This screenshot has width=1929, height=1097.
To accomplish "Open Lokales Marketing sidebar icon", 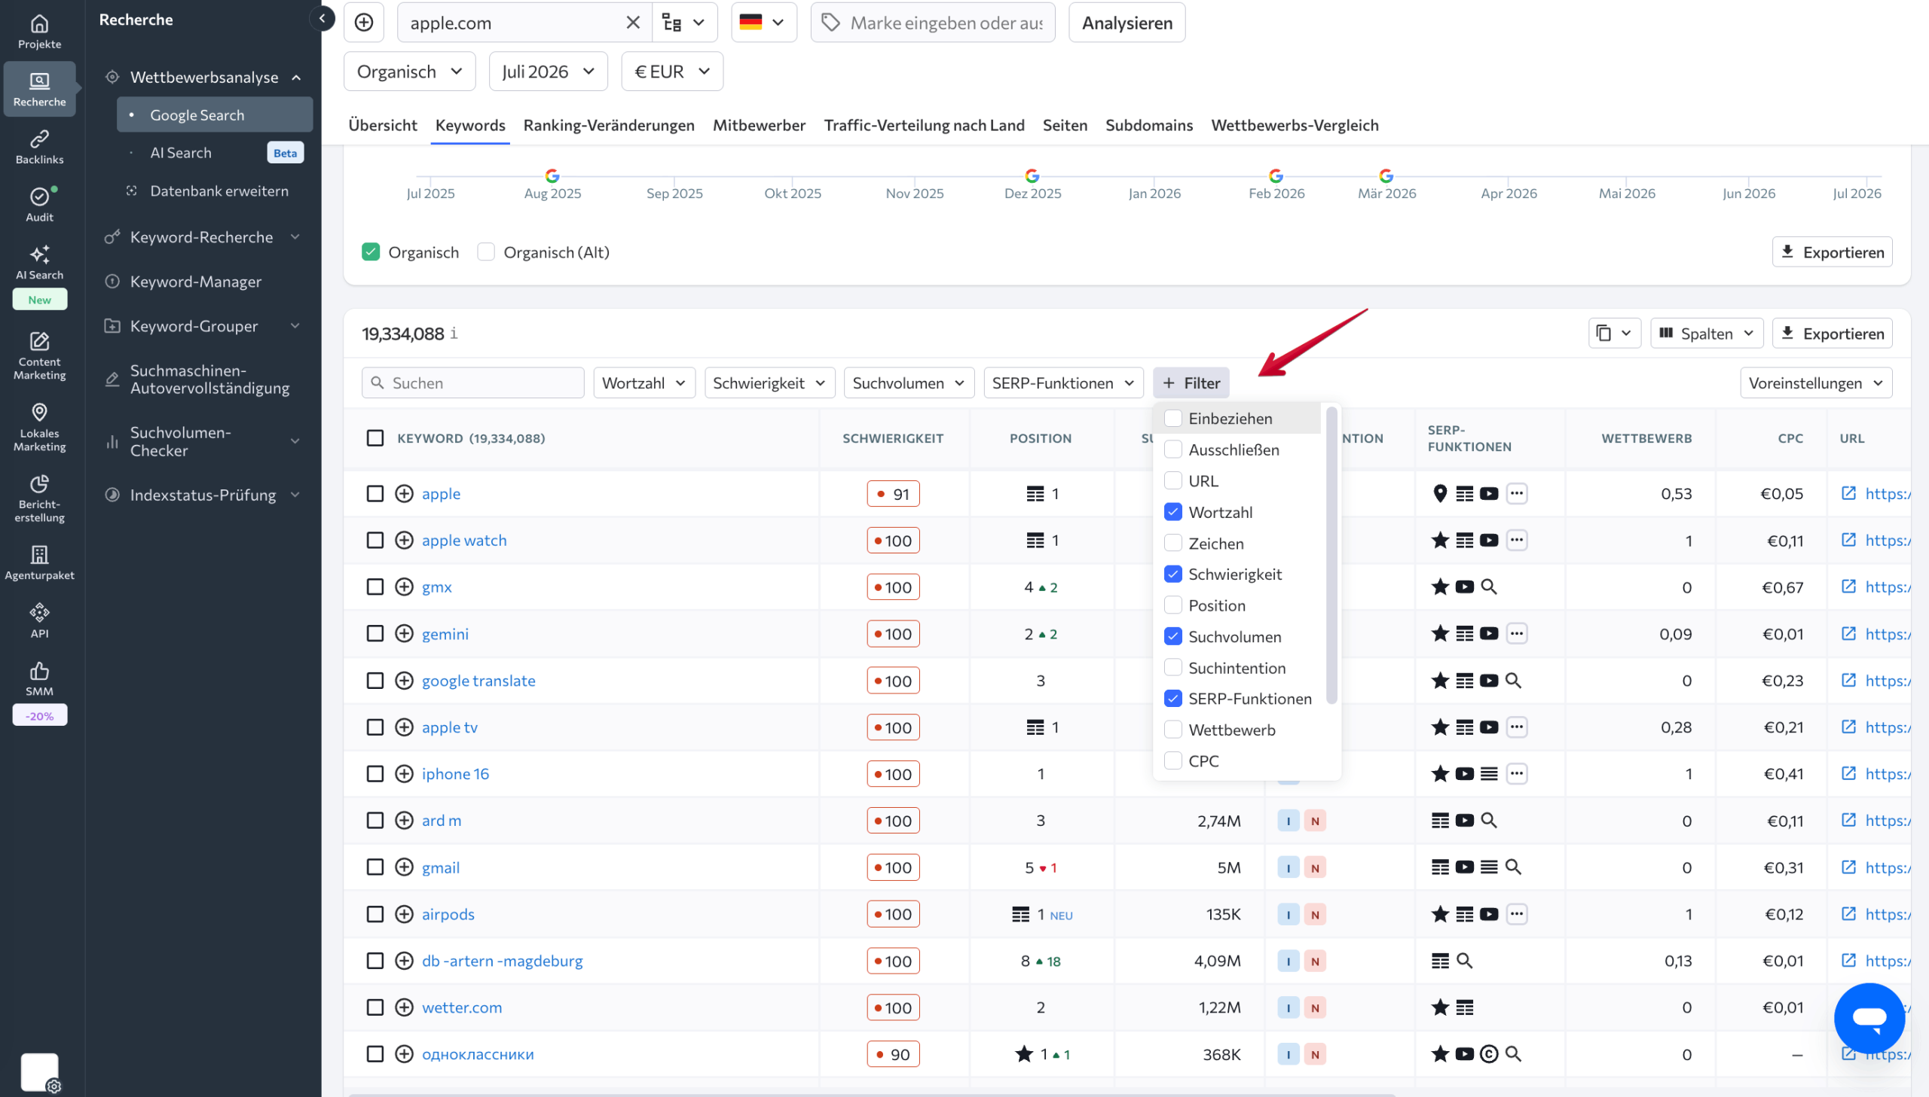I will [x=39, y=427].
